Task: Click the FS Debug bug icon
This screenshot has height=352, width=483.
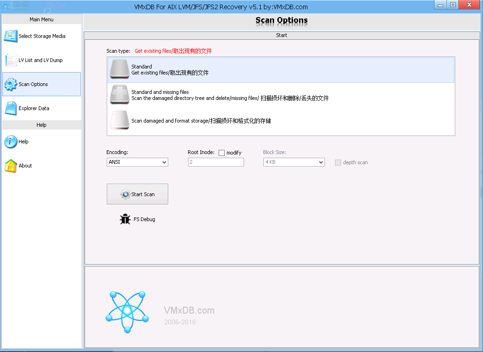Action: click(125, 219)
